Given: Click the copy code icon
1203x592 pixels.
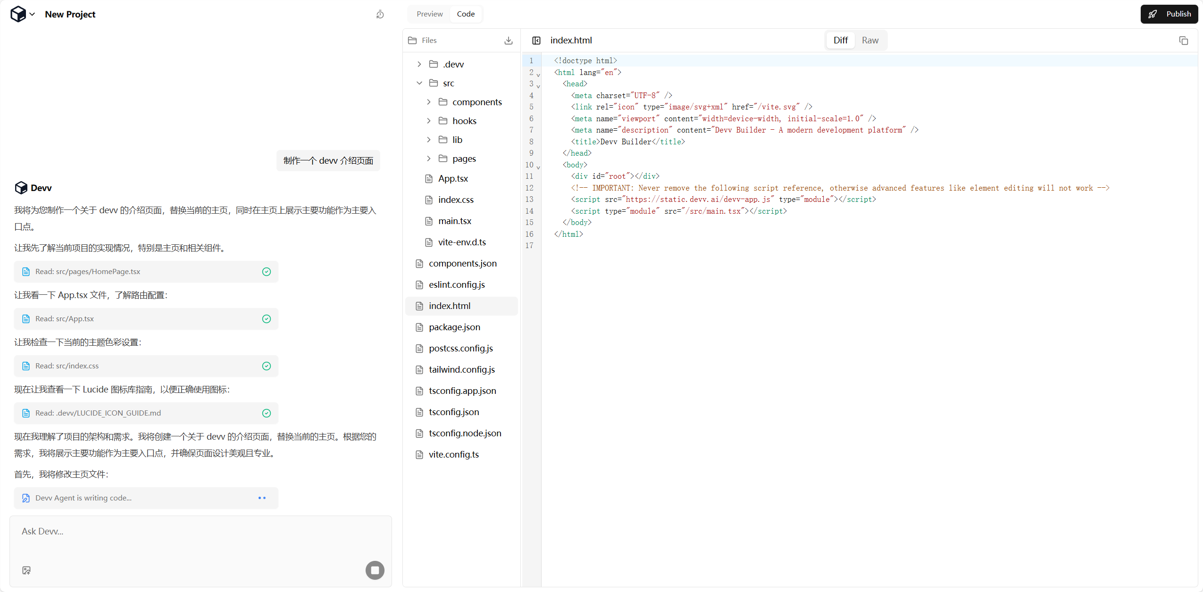Looking at the screenshot, I should 1183,41.
